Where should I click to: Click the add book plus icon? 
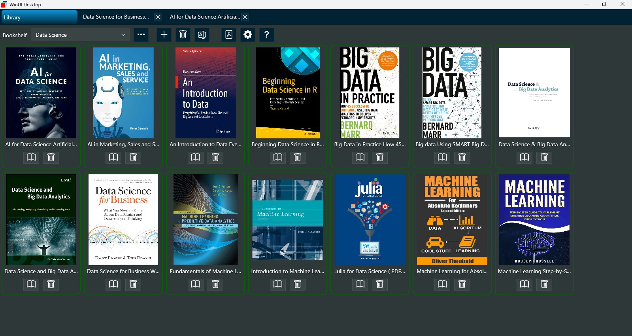tap(164, 35)
